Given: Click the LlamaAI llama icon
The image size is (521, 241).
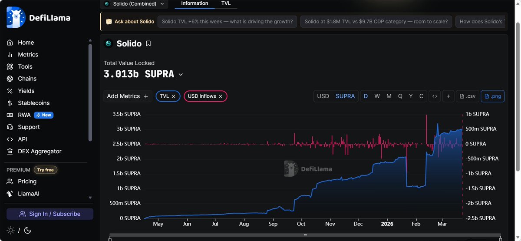Looking at the screenshot, I should pos(10,194).
